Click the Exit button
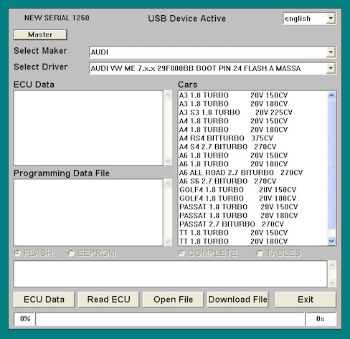 pos(306,300)
